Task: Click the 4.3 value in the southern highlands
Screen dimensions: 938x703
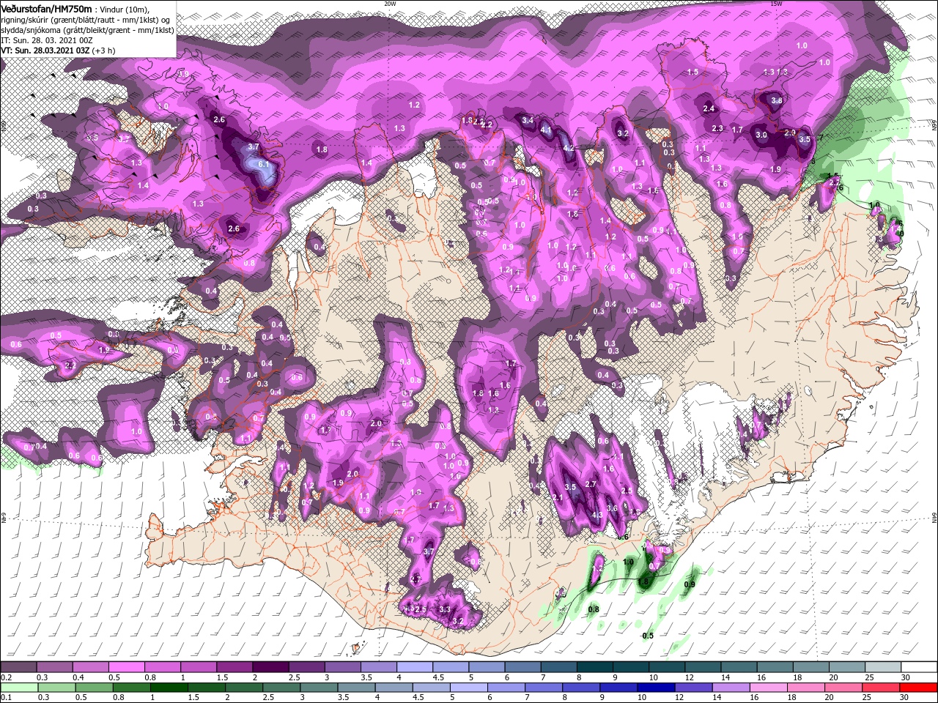Action: 597,515
